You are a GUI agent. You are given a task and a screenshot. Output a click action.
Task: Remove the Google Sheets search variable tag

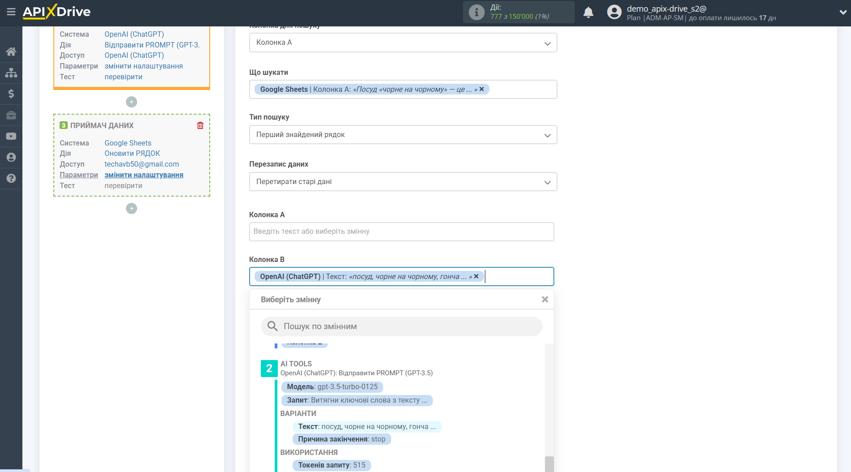pyautogui.click(x=482, y=89)
